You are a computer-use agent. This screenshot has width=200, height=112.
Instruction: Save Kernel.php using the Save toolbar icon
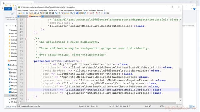click(x=24, y=13)
